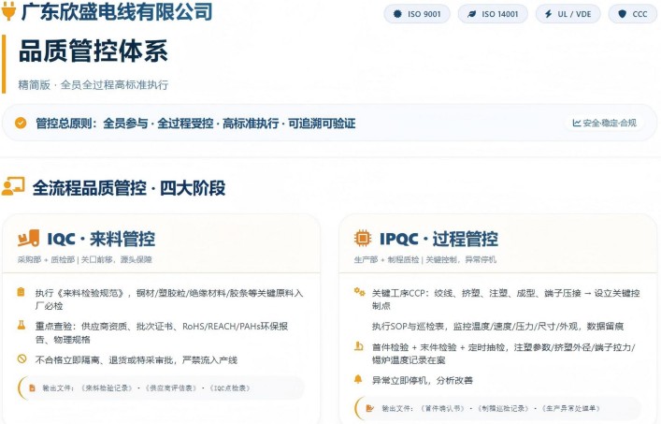Click the 广东欣盛电线有限公司 company name
This screenshot has height=424, width=661.
(x=117, y=12)
